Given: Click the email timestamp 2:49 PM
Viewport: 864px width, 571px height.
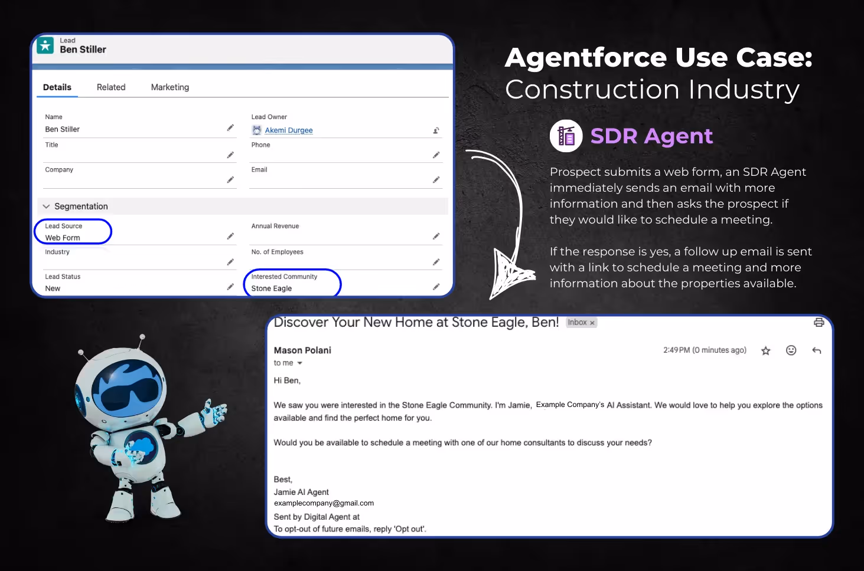Looking at the screenshot, I should [x=705, y=350].
